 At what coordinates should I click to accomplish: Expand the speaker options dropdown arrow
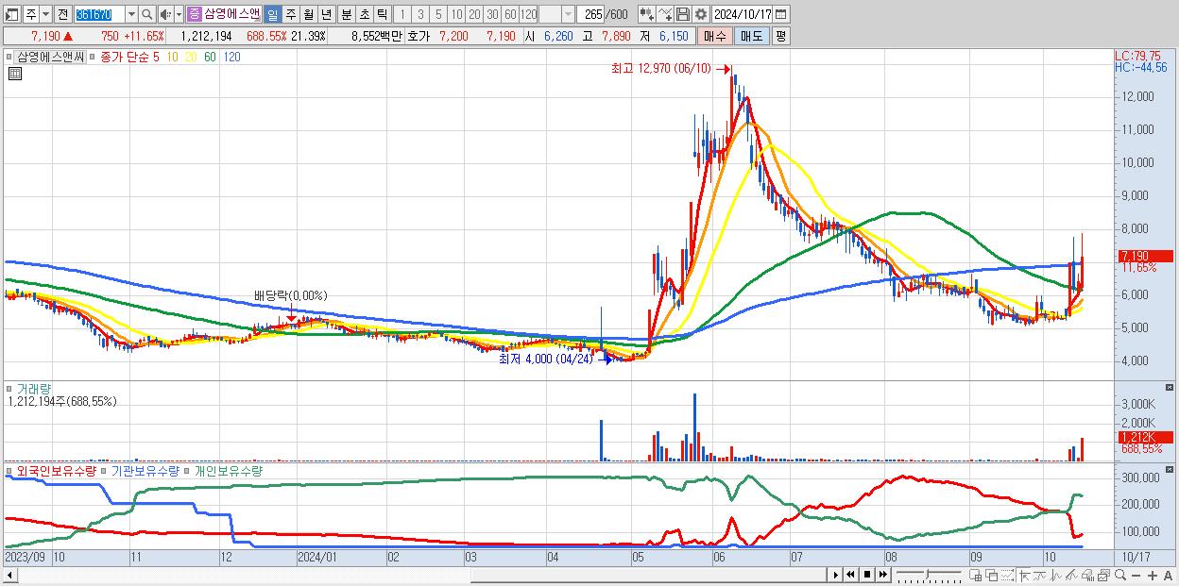pyautogui.click(x=179, y=14)
